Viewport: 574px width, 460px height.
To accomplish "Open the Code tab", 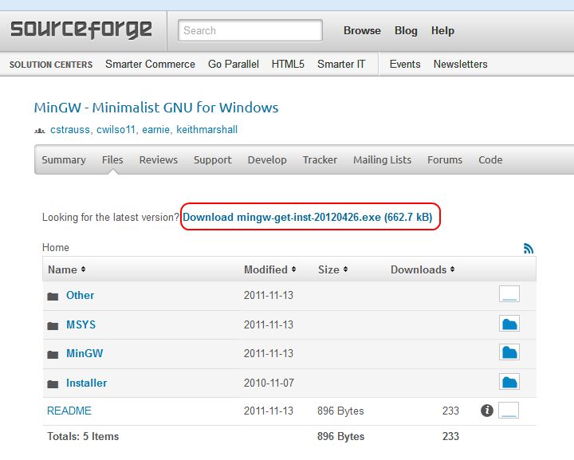I will click(x=490, y=160).
